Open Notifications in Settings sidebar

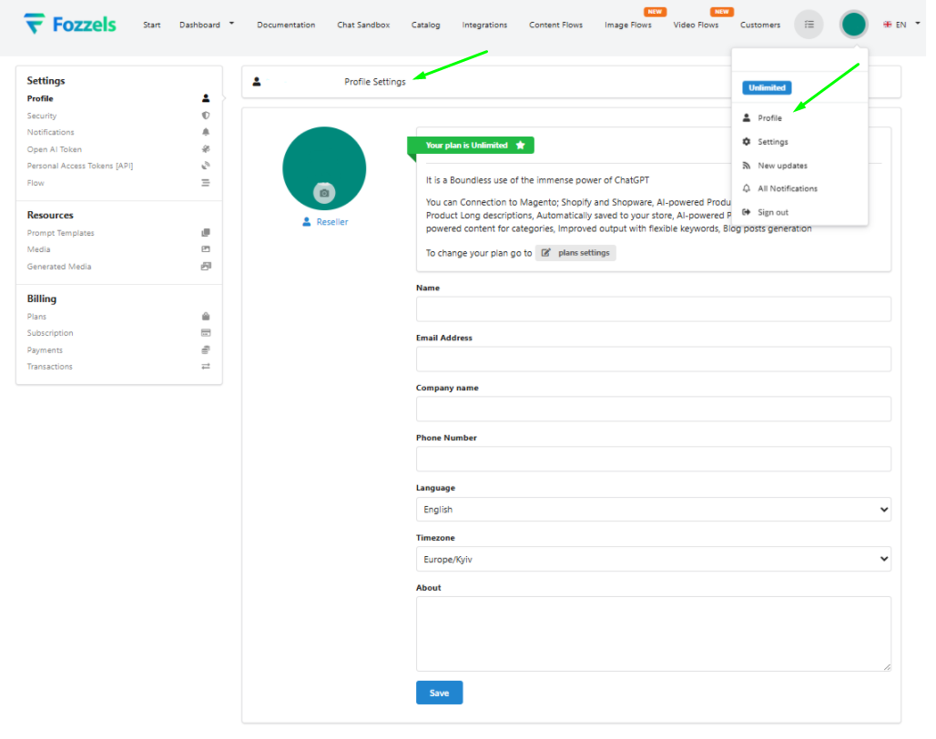pos(51,132)
